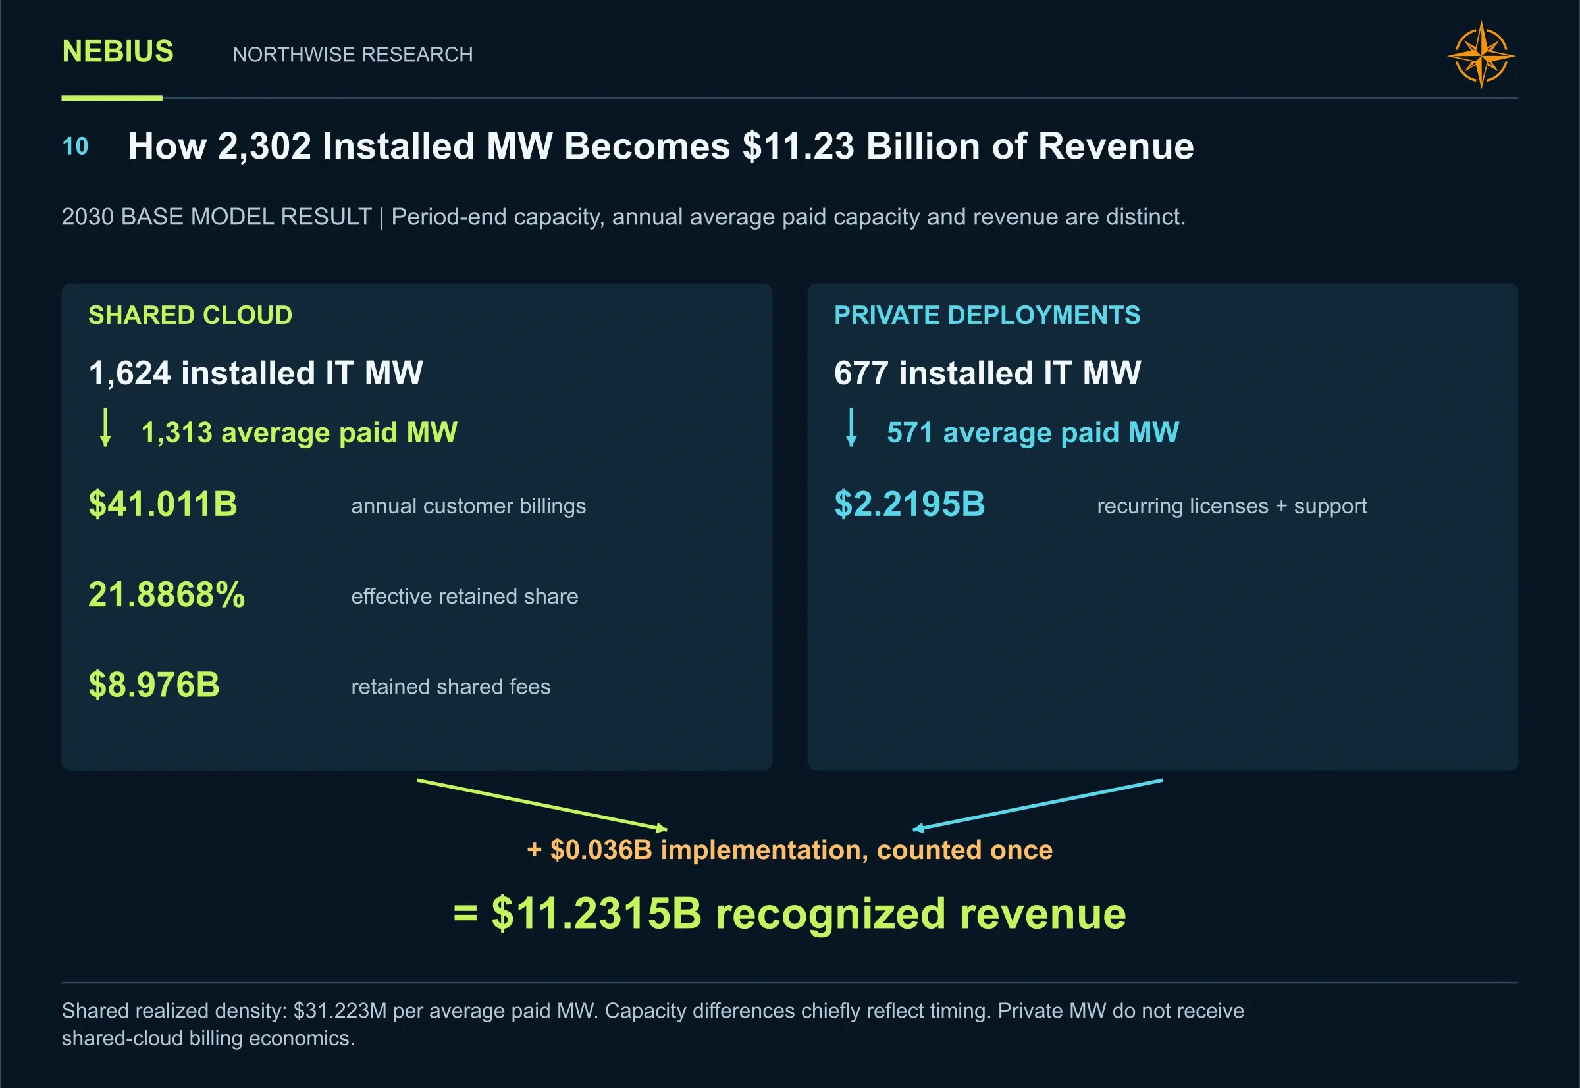Click the SHARED CLOUD card heading
This screenshot has width=1580, height=1088.
[x=190, y=315]
